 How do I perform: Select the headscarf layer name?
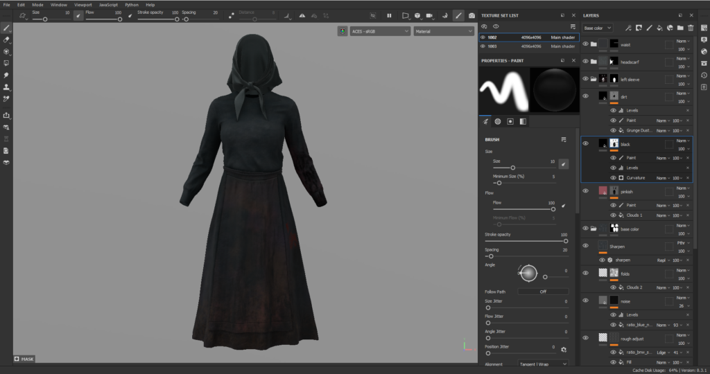point(630,62)
